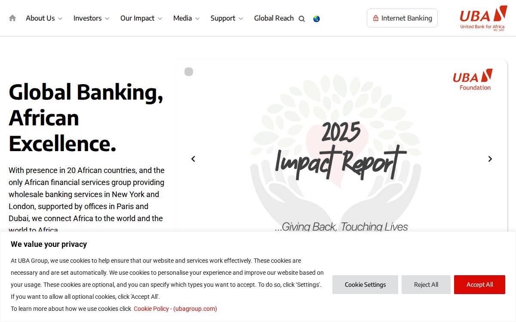The image size is (516, 322).
Task: Open Internet Banking
Action: pos(402,18)
